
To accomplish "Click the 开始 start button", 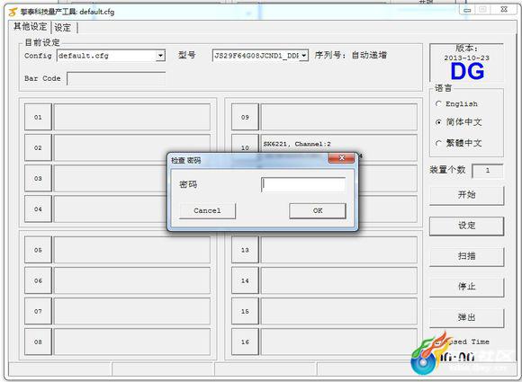I will click(x=467, y=195).
